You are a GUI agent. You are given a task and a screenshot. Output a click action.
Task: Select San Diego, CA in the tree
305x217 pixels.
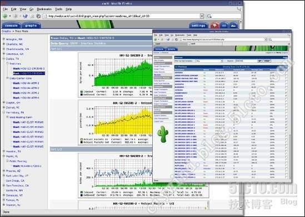(x=15, y=180)
